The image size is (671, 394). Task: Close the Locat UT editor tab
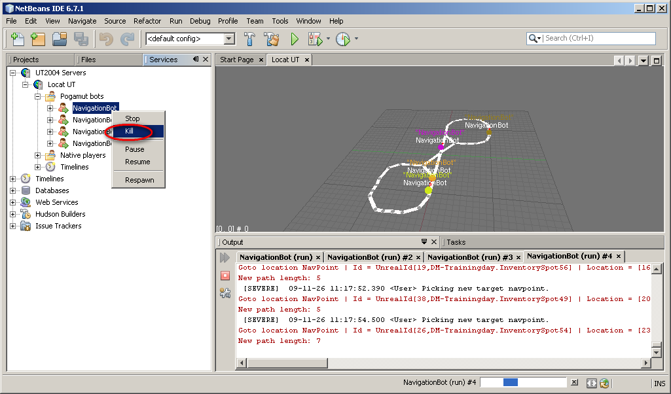[306, 60]
